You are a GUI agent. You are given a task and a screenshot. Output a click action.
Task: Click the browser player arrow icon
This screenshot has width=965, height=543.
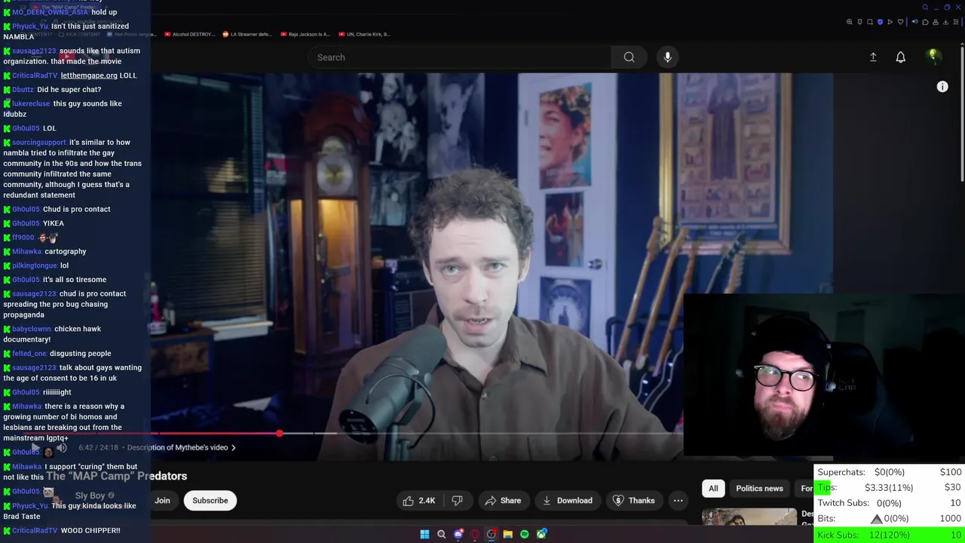[890, 22]
